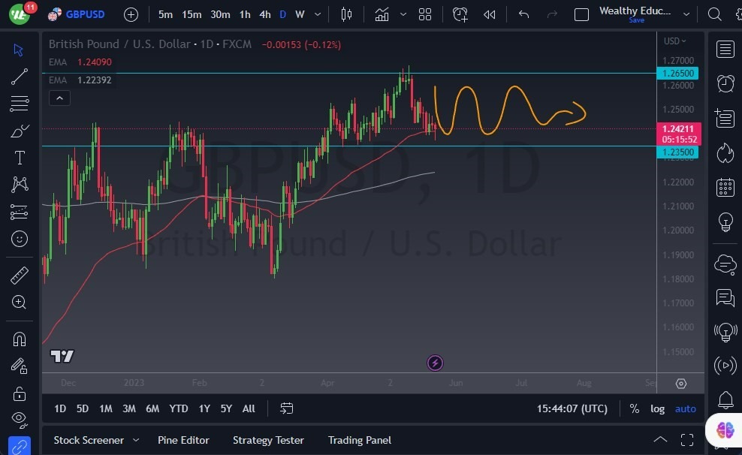Click the Save layout link

[x=636, y=20]
